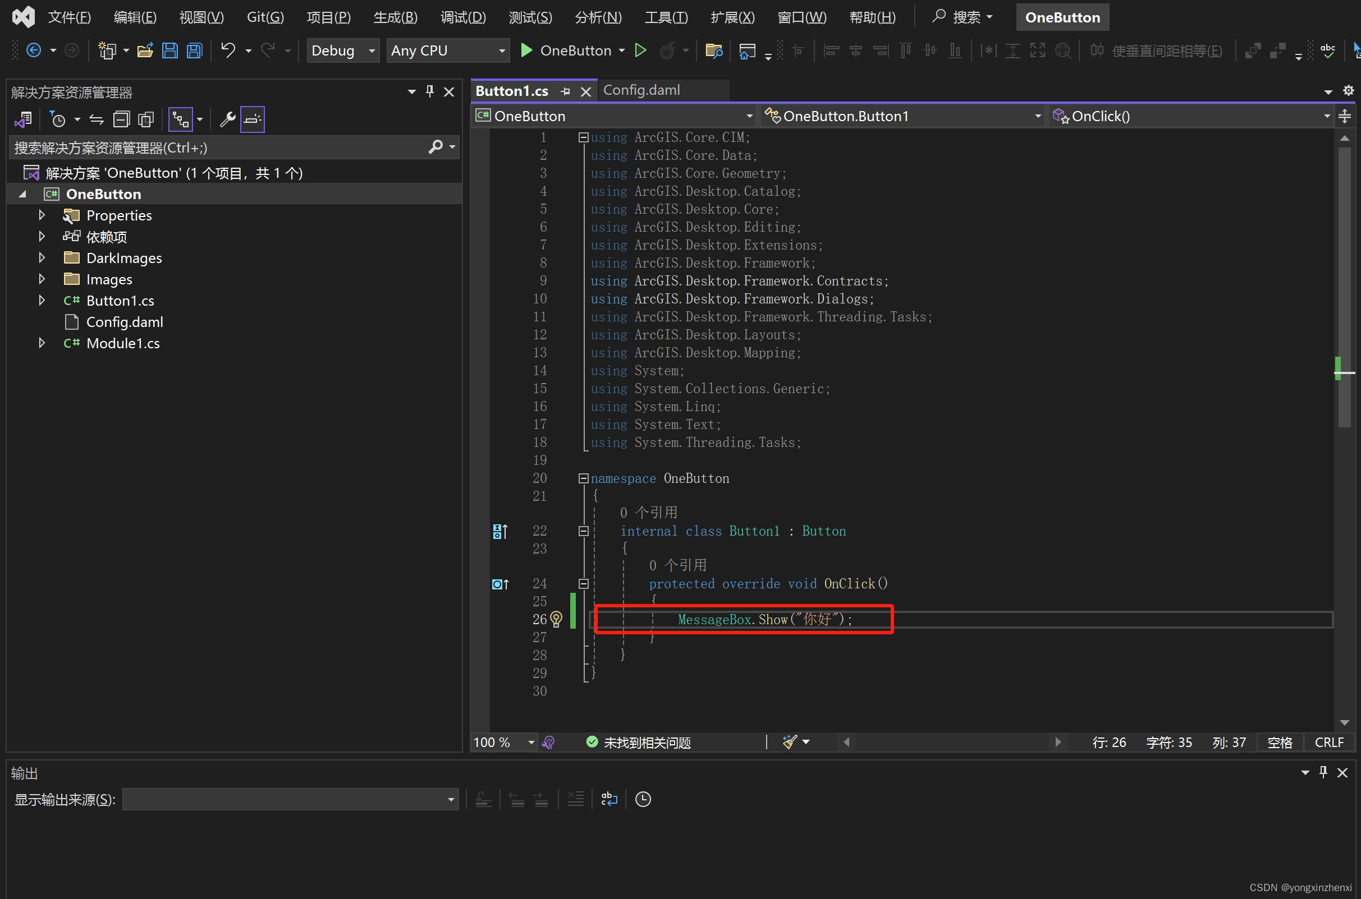This screenshot has height=899, width=1361.
Task: Click the vertical scrollbar down arrow
Action: 1344,722
